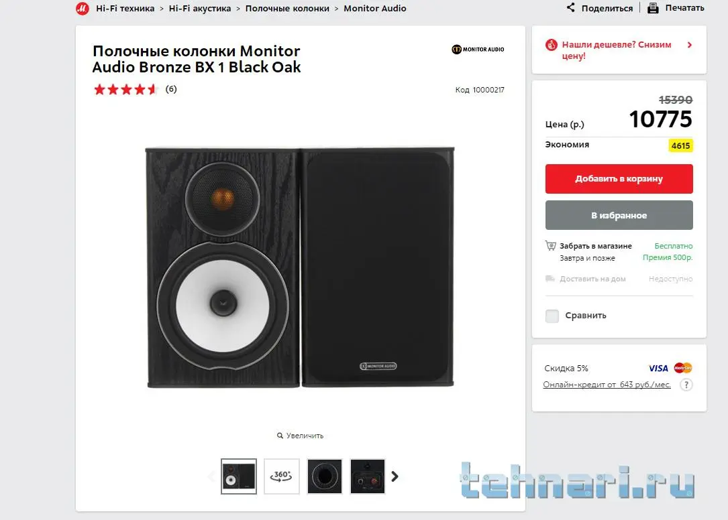
Task: Select the 360° view thumbnail
Action: pos(282,476)
